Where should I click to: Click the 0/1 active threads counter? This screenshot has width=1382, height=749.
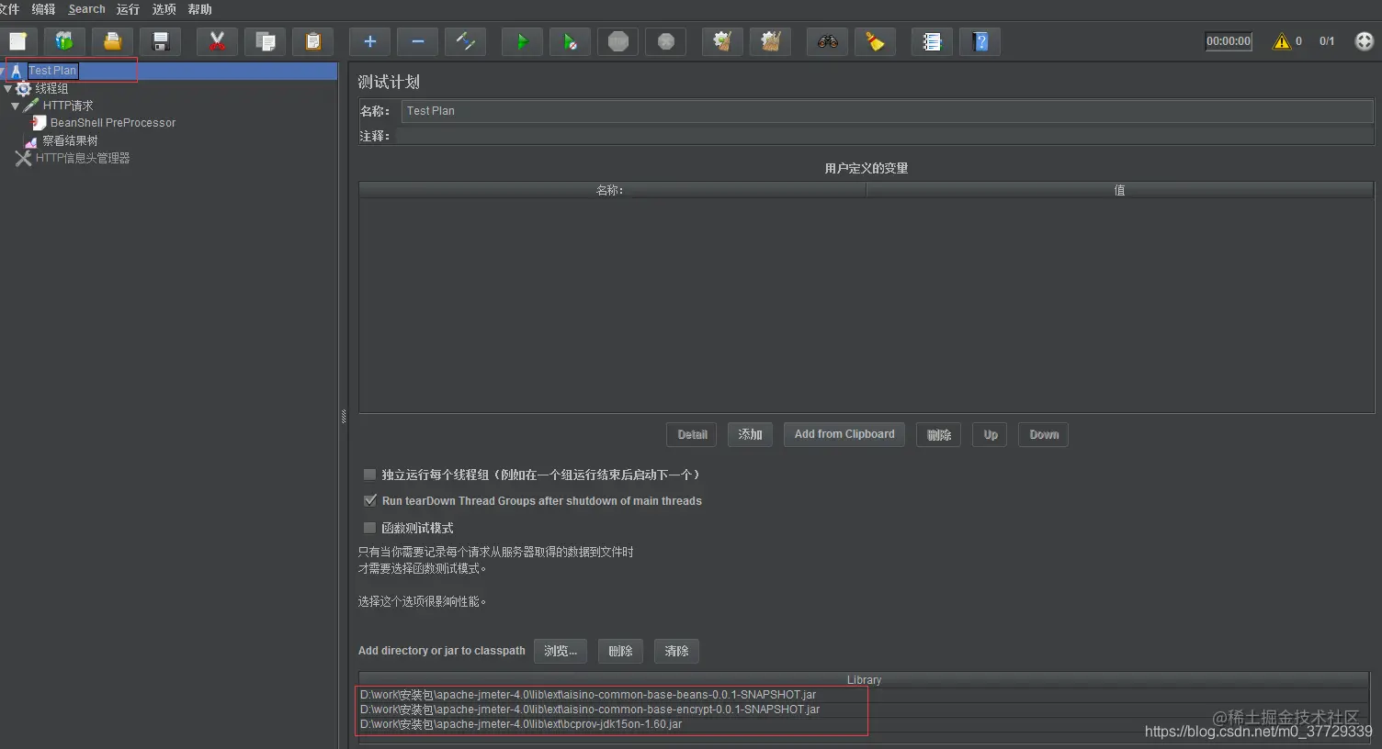click(1327, 41)
